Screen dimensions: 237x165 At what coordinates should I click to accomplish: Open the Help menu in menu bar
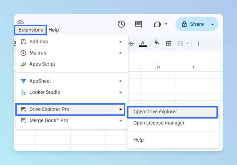(54, 30)
